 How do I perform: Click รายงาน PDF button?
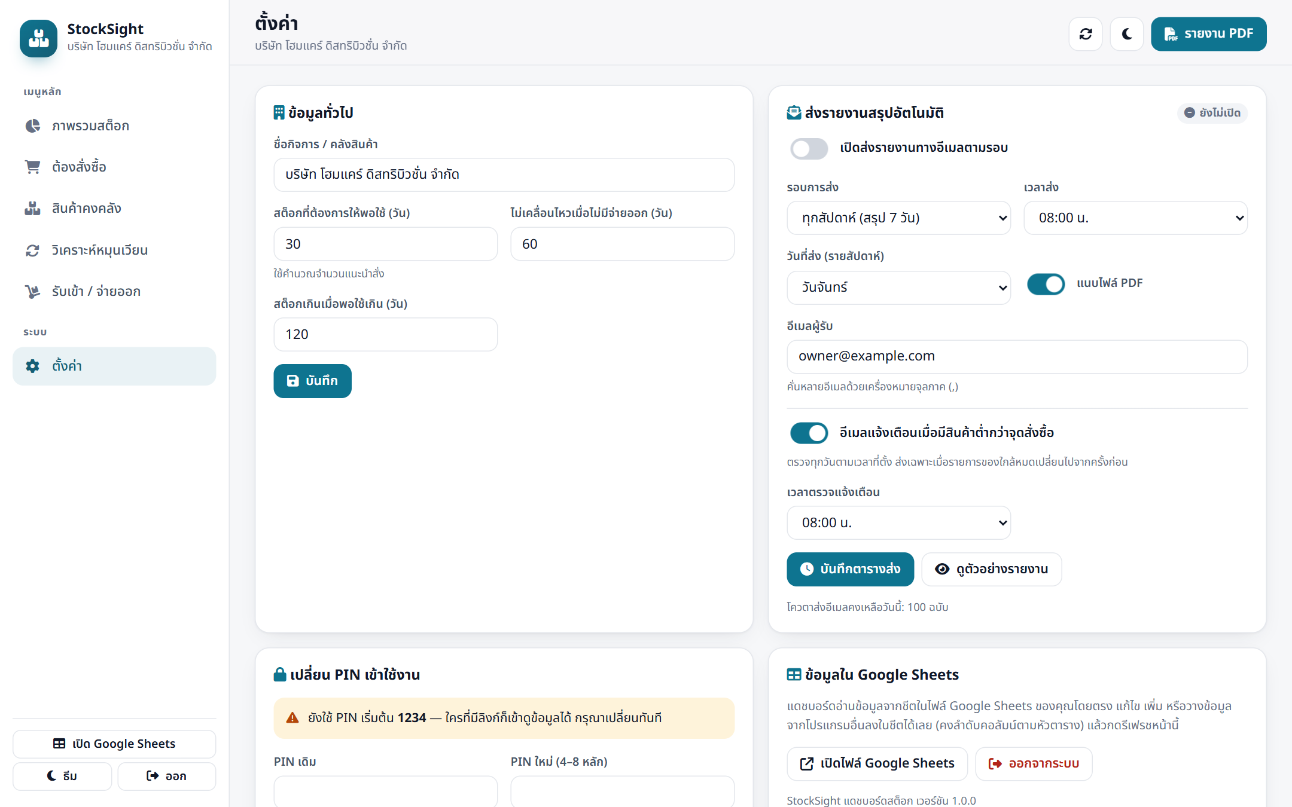(x=1208, y=34)
